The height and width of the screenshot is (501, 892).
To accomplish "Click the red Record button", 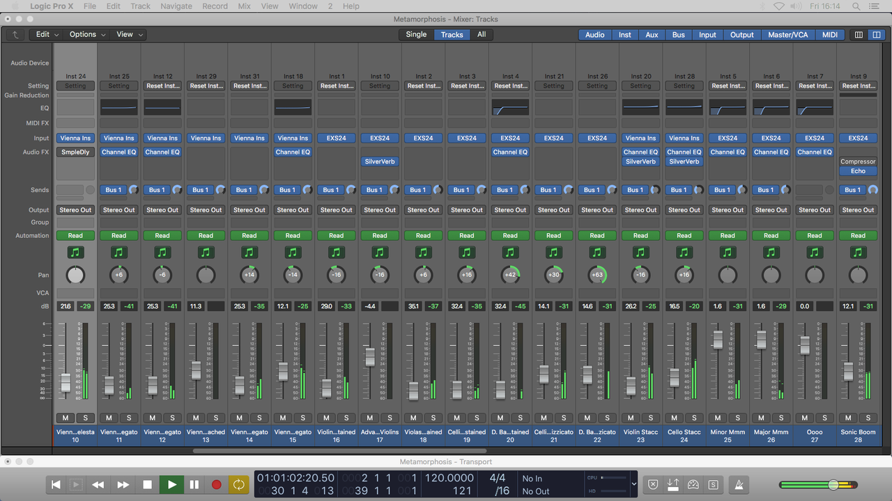I will (216, 485).
